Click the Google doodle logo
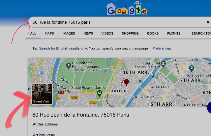This screenshot has width=211, height=136. pyautogui.click(x=127, y=8)
